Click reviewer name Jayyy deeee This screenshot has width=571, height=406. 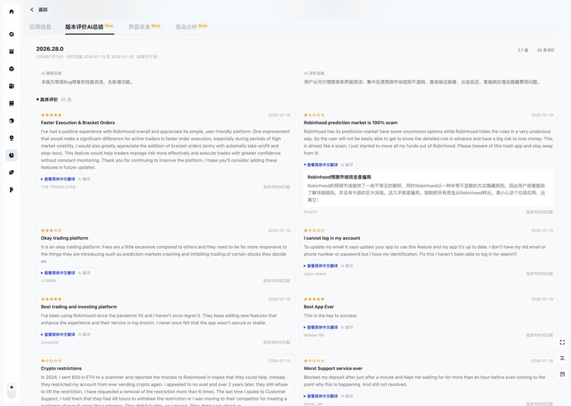tap(315, 274)
